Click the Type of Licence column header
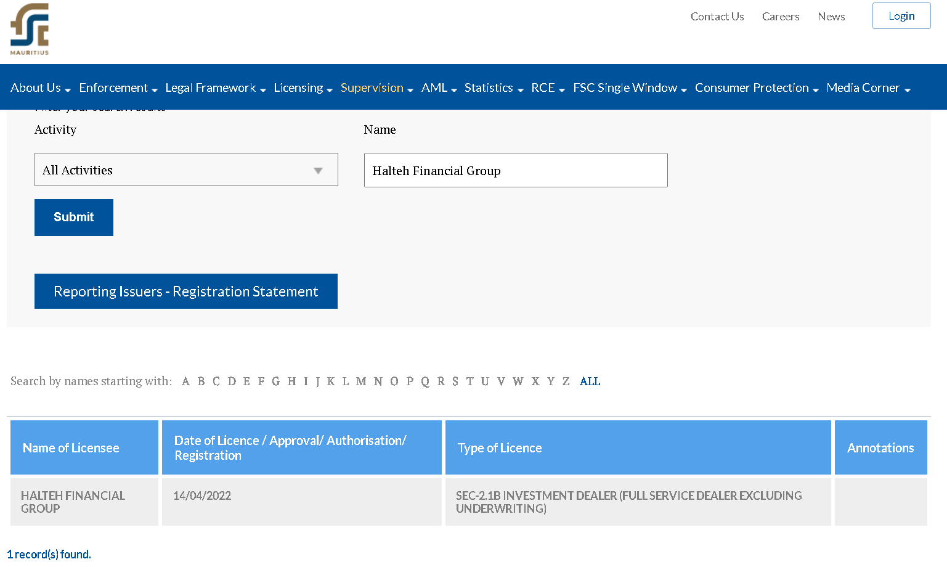 638,447
